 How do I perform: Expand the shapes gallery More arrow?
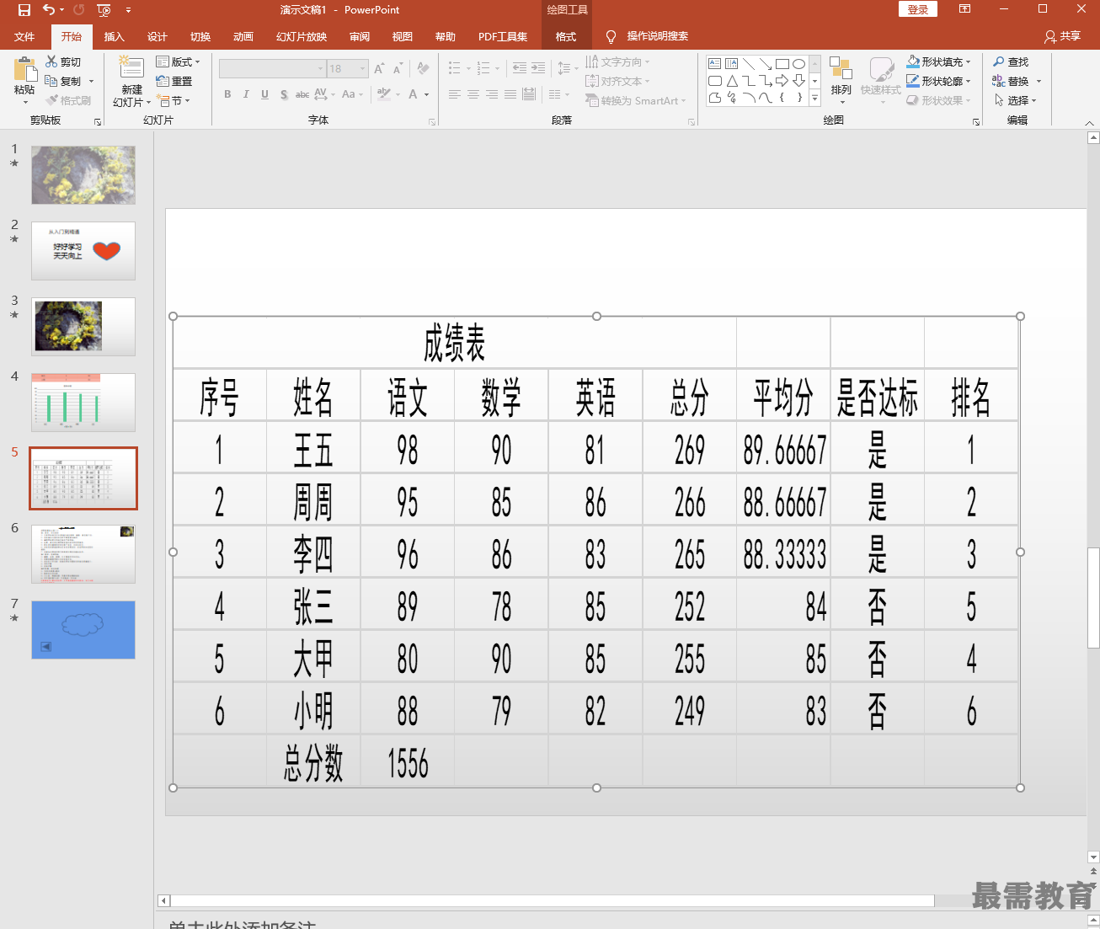815,99
